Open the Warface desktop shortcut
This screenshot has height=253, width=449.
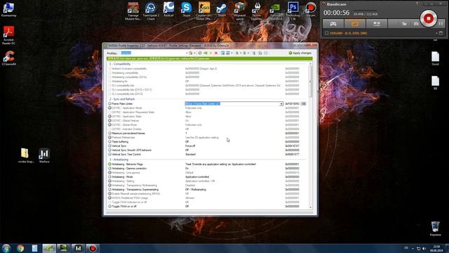44,156
